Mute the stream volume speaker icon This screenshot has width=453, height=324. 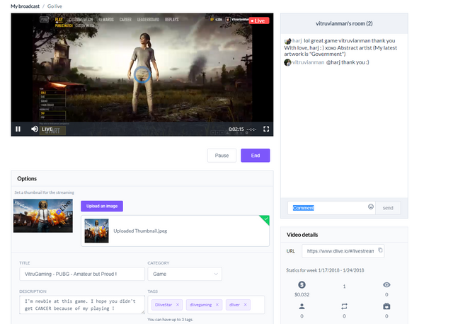point(35,129)
